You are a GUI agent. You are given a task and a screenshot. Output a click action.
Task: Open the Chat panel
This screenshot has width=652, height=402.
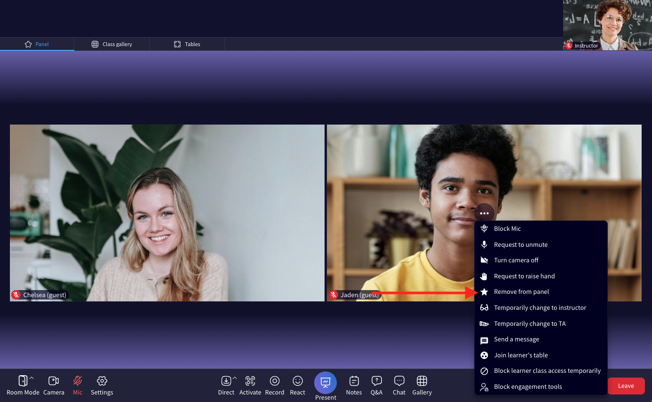[x=399, y=385]
